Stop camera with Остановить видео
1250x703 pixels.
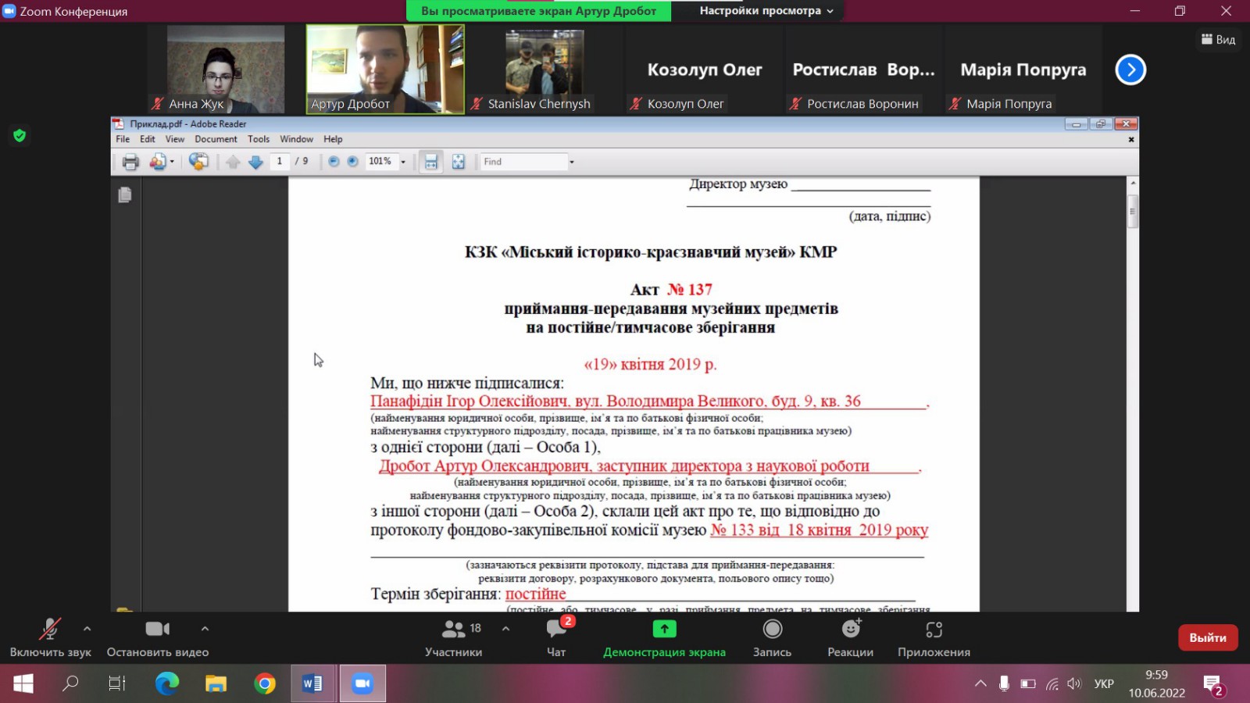[x=157, y=637]
